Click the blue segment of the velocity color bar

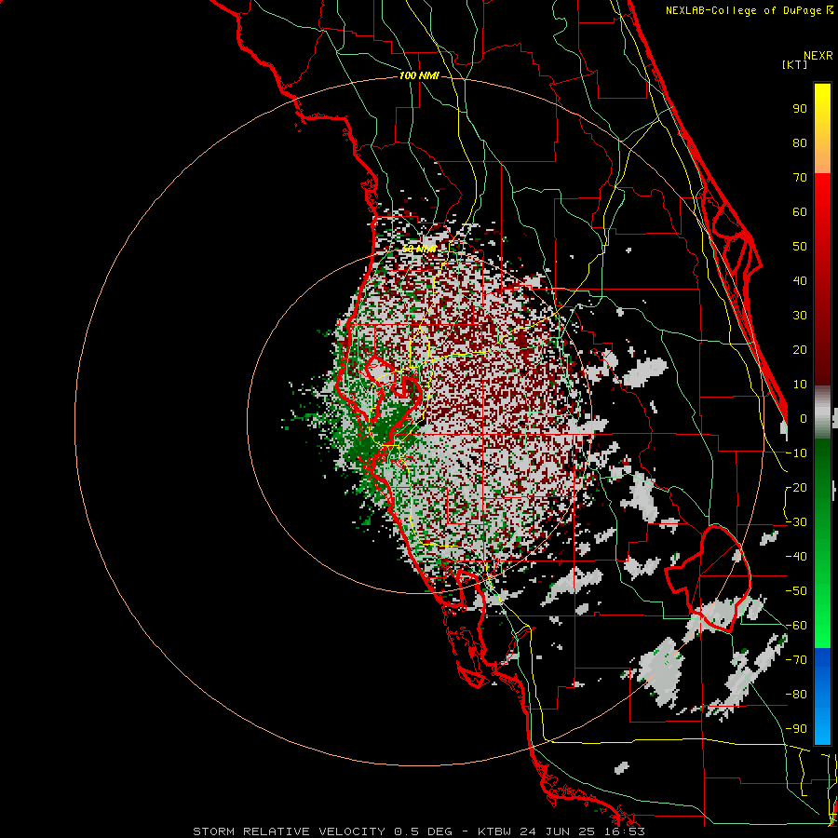coord(822,696)
